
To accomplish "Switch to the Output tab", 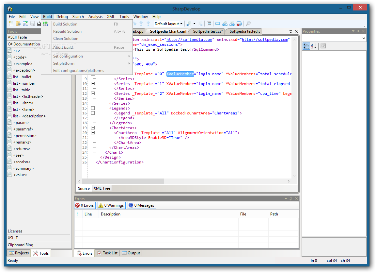I will point(131,253).
